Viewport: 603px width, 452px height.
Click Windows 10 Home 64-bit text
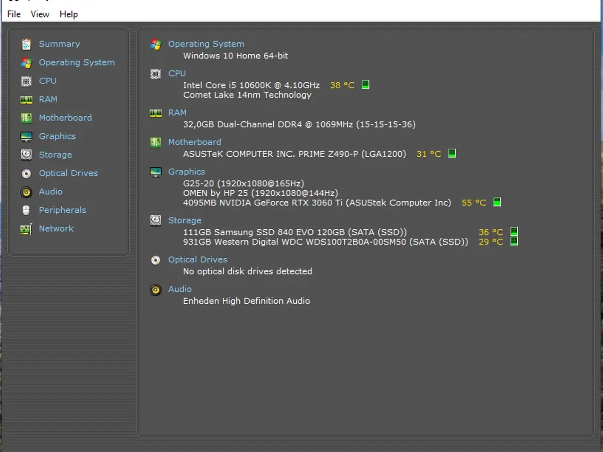(x=236, y=56)
